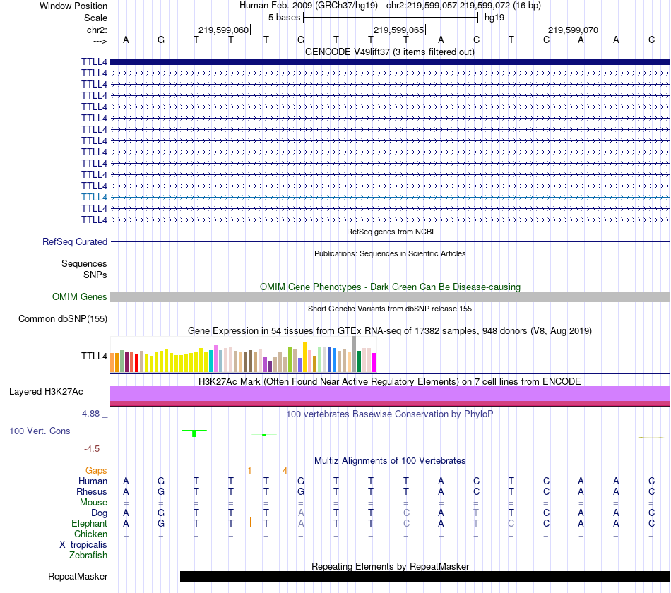Click the orange gap count '1'
This screenshot has height=593, width=671.
click(x=249, y=471)
